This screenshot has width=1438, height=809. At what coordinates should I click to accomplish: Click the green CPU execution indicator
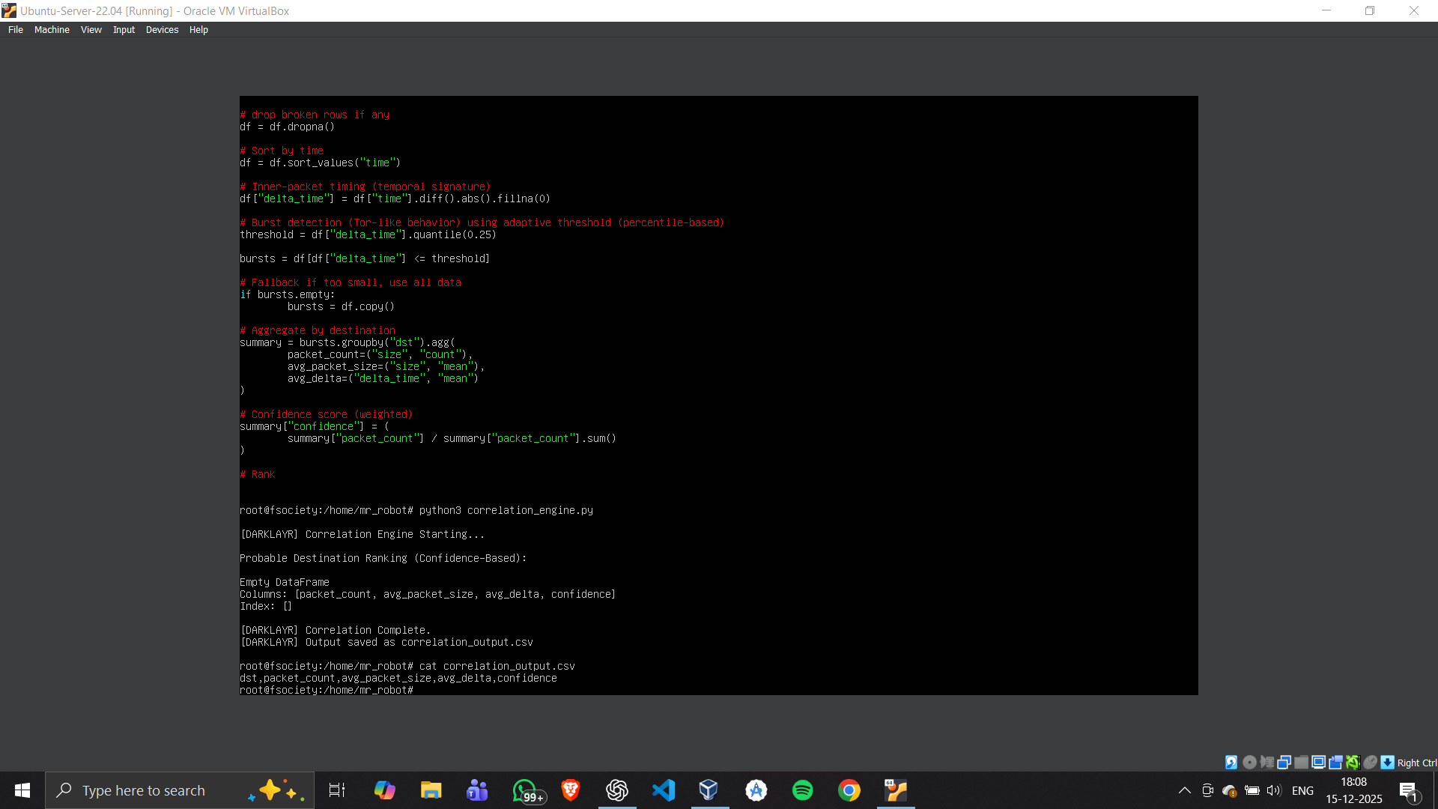click(1353, 762)
